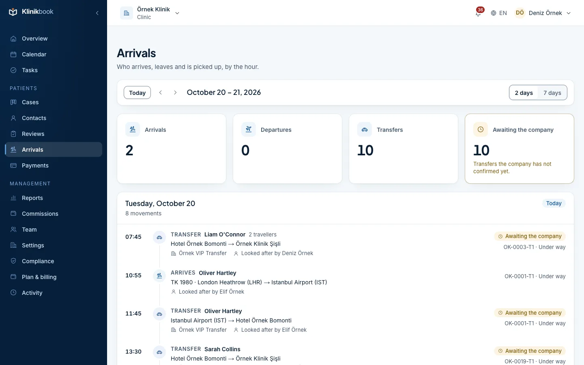Click the car icon on 07:45 transfer
Image resolution: width=584 pixels, height=365 pixels.
point(159,237)
